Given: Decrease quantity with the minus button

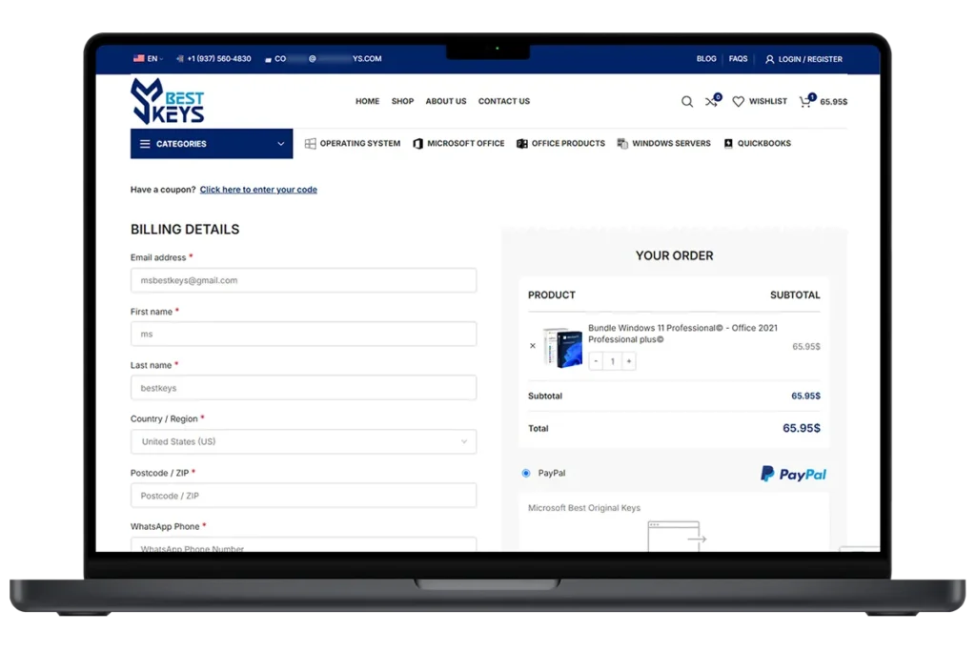Looking at the screenshot, I should click(596, 361).
